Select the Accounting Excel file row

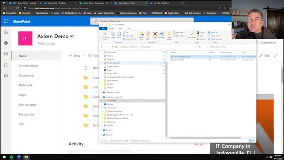[213, 57]
